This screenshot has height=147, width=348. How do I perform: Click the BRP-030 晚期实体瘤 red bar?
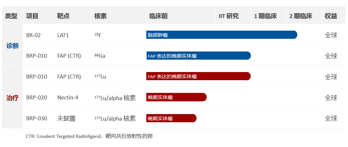click(x=171, y=118)
